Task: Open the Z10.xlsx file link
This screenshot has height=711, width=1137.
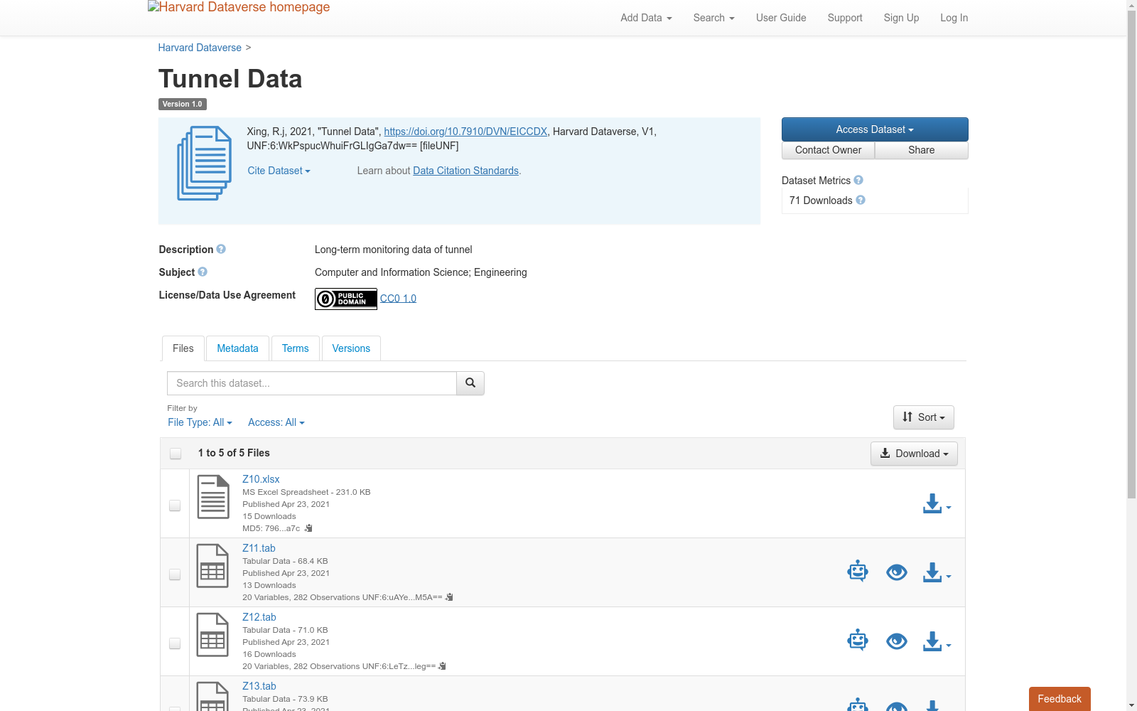Action: (x=261, y=479)
